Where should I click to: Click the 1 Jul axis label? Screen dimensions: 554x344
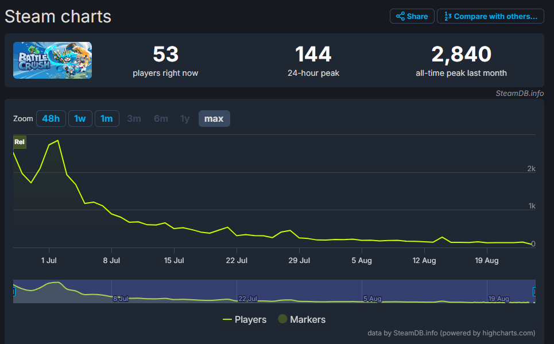point(49,261)
